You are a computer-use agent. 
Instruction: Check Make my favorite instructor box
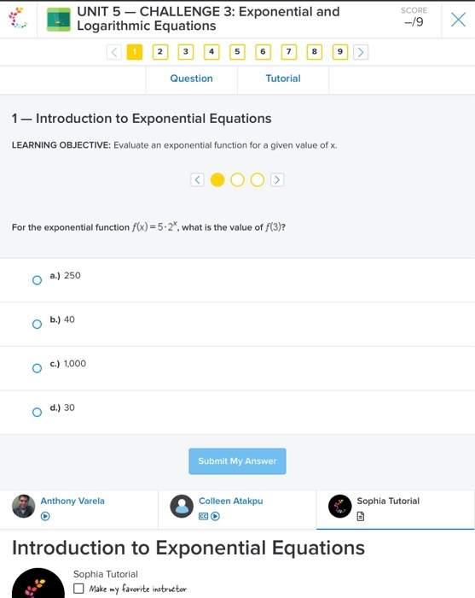coord(78,589)
